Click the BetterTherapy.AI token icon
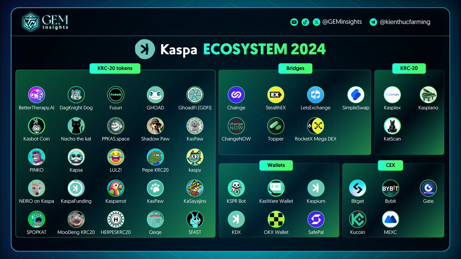 tap(36, 95)
